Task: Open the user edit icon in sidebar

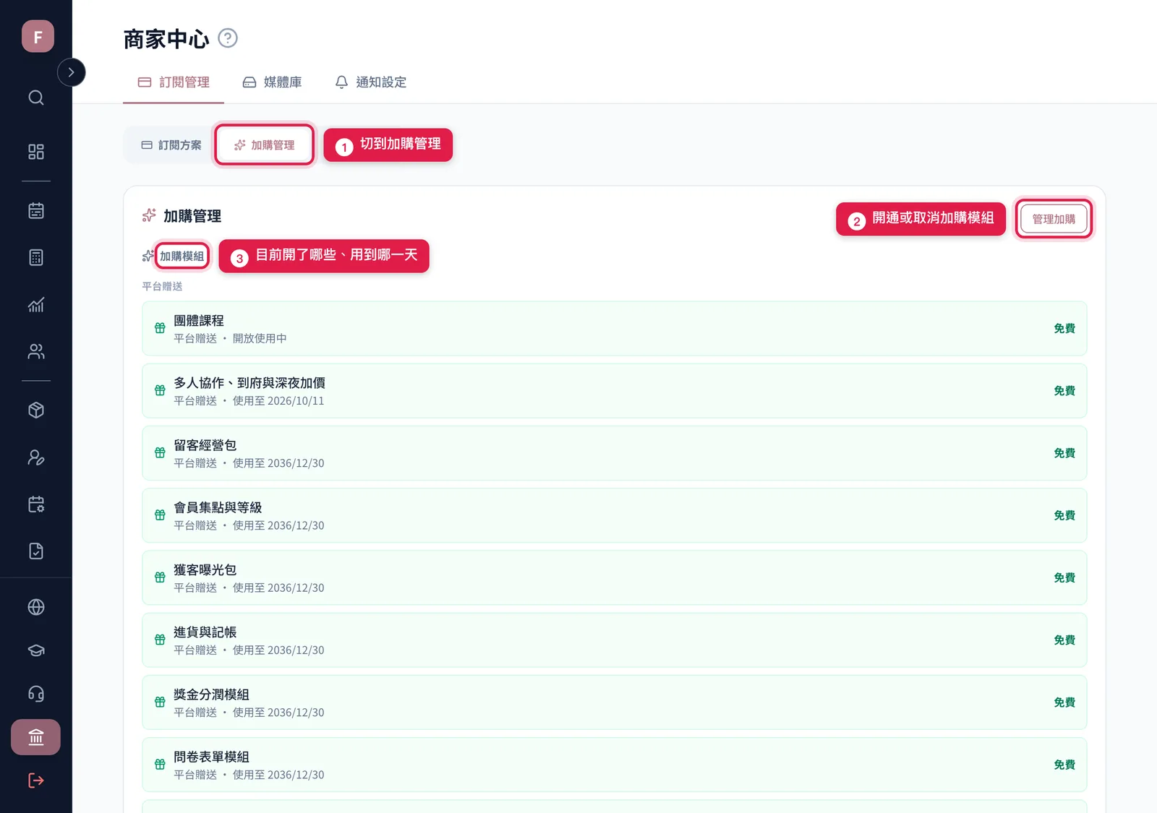Action: (36, 457)
